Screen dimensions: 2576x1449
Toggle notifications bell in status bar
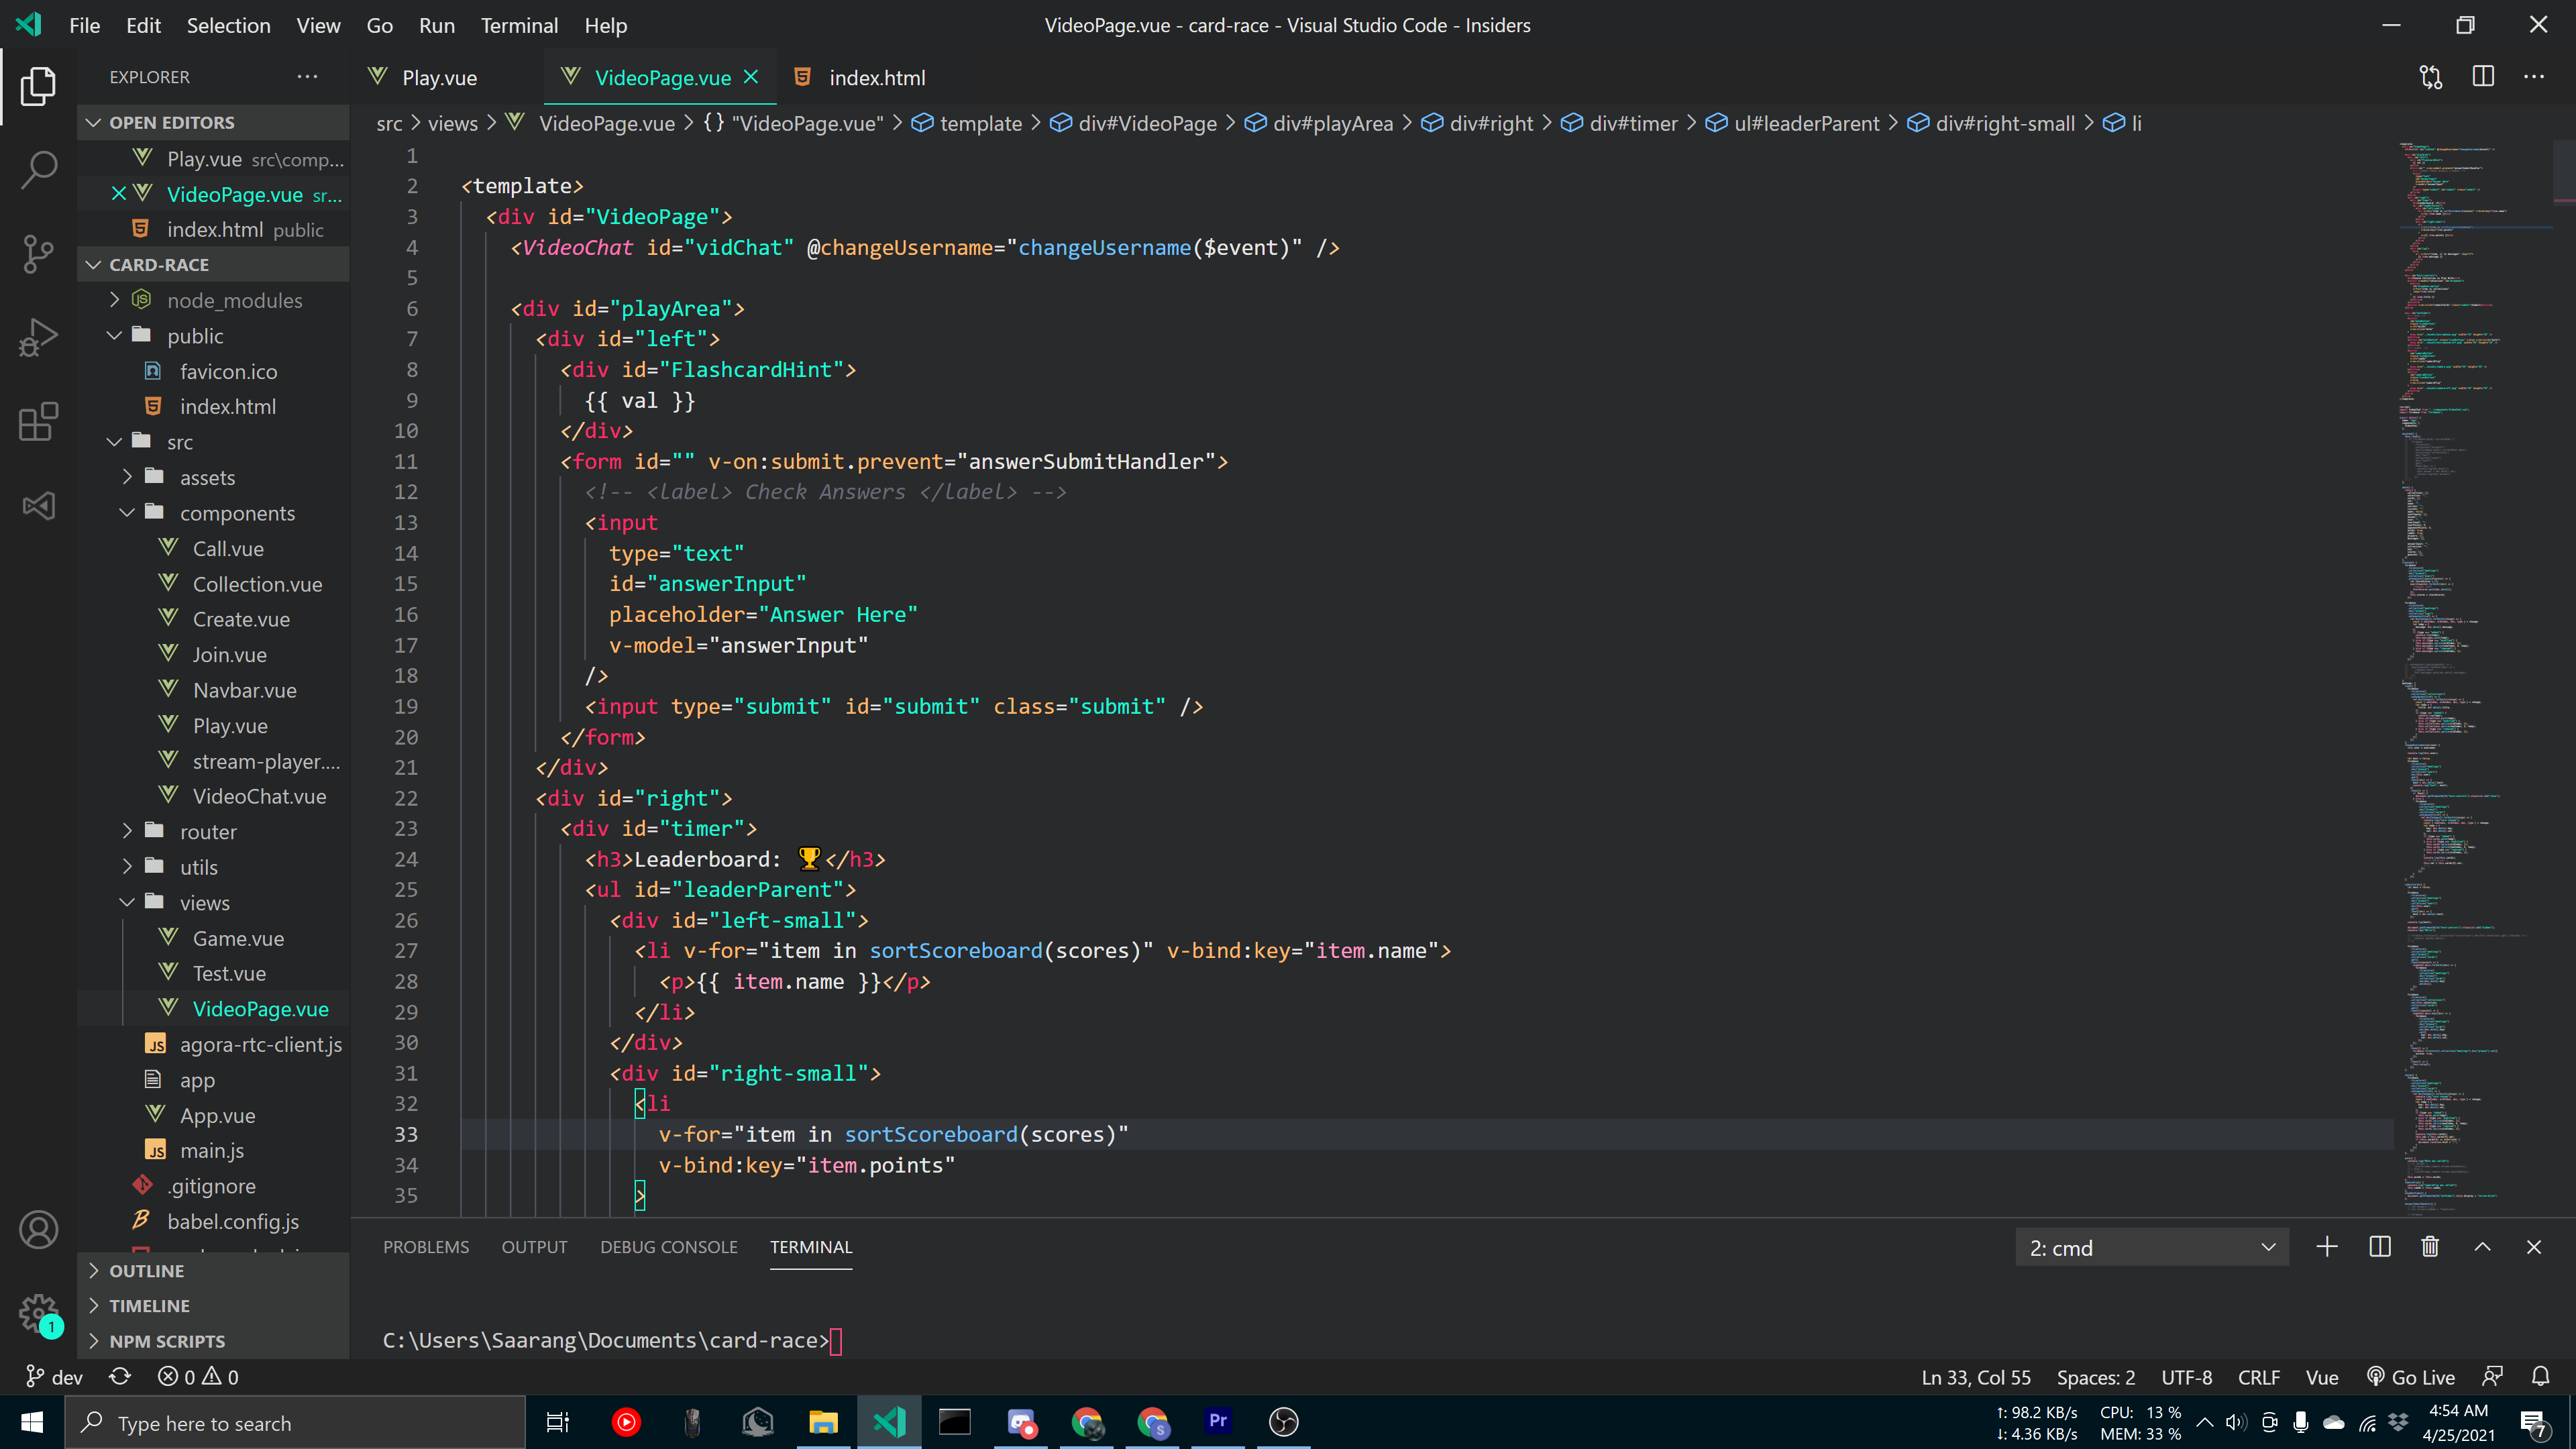pos(2540,1377)
